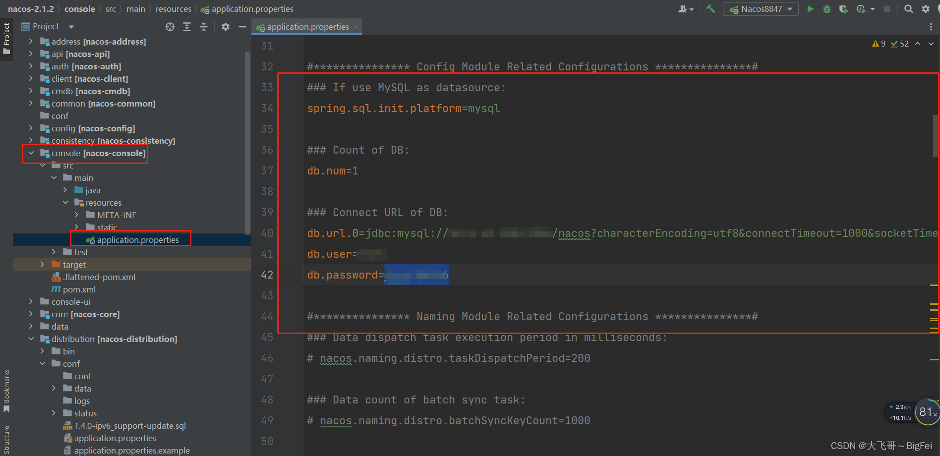The height and width of the screenshot is (456, 940).
Task: Collapse the console [nacos-console] module
Action: (31, 153)
